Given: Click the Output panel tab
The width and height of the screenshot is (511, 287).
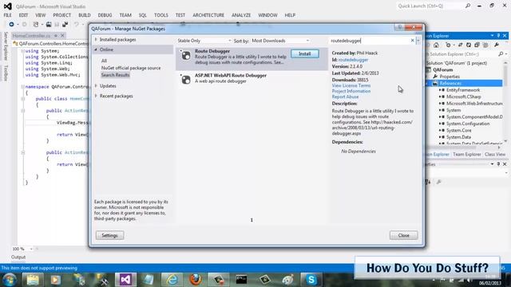Looking at the screenshot, I should (x=18, y=257).
